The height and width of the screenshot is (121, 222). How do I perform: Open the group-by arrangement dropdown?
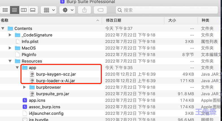(x=49, y=10)
